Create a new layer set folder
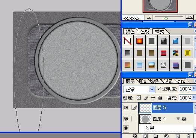 (155, 136)
